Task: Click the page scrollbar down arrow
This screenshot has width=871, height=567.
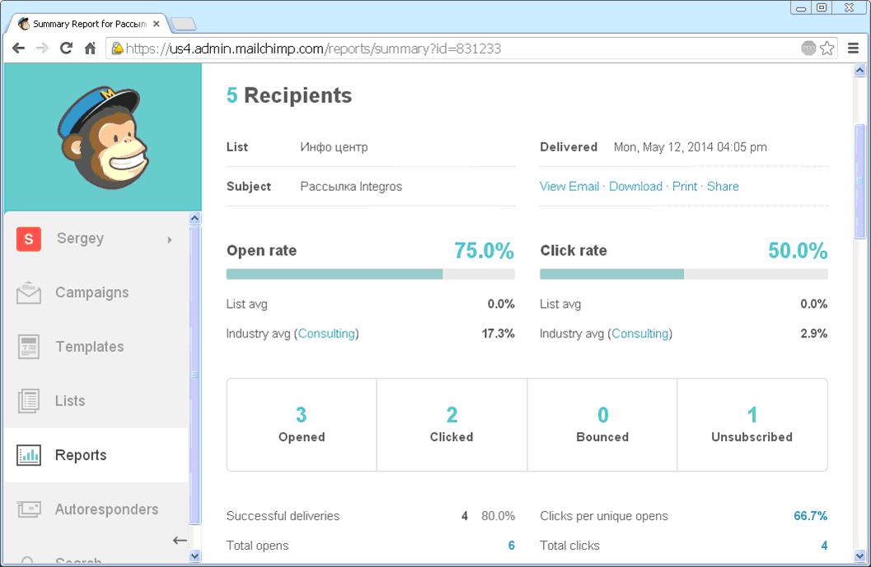Action: [859, 555]
